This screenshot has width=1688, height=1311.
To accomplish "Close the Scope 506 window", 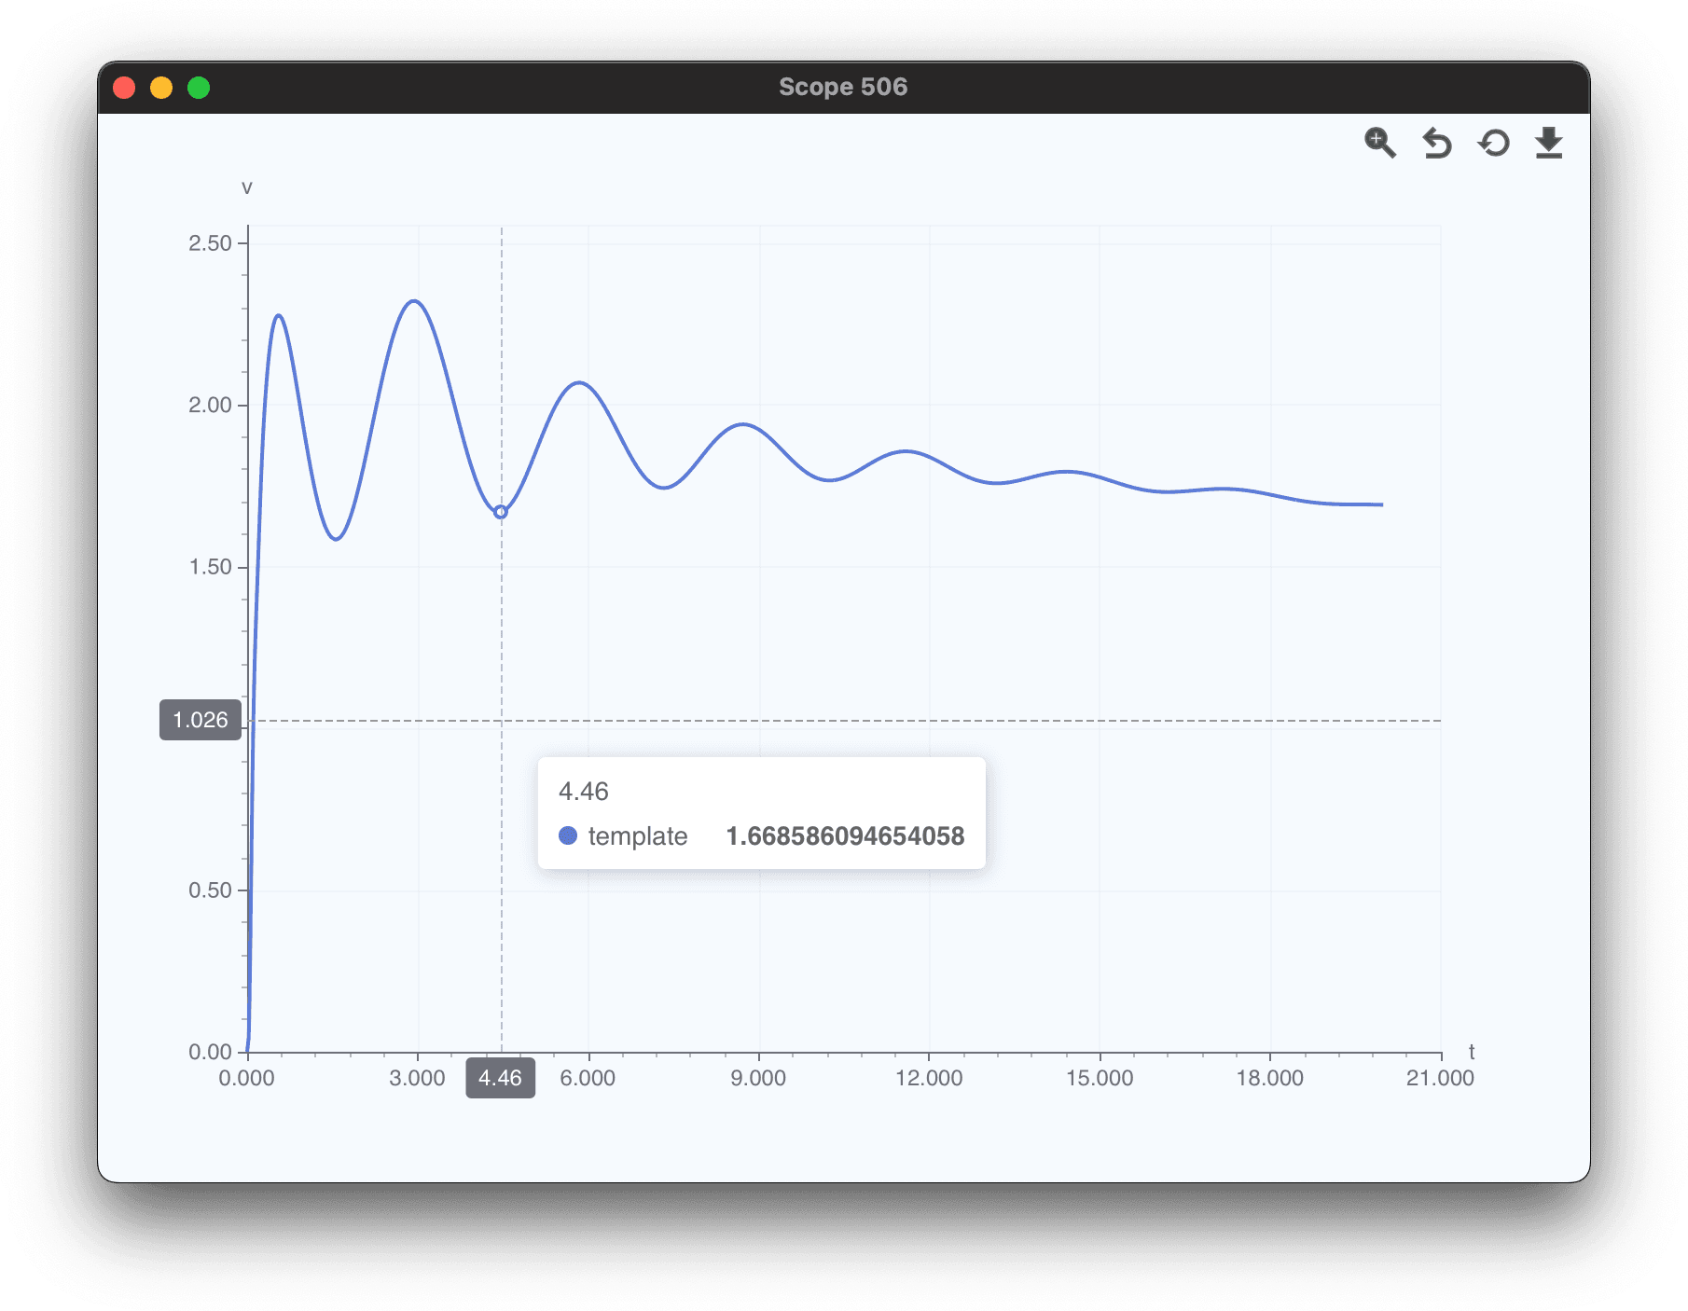I will click(x=124, y=88).
